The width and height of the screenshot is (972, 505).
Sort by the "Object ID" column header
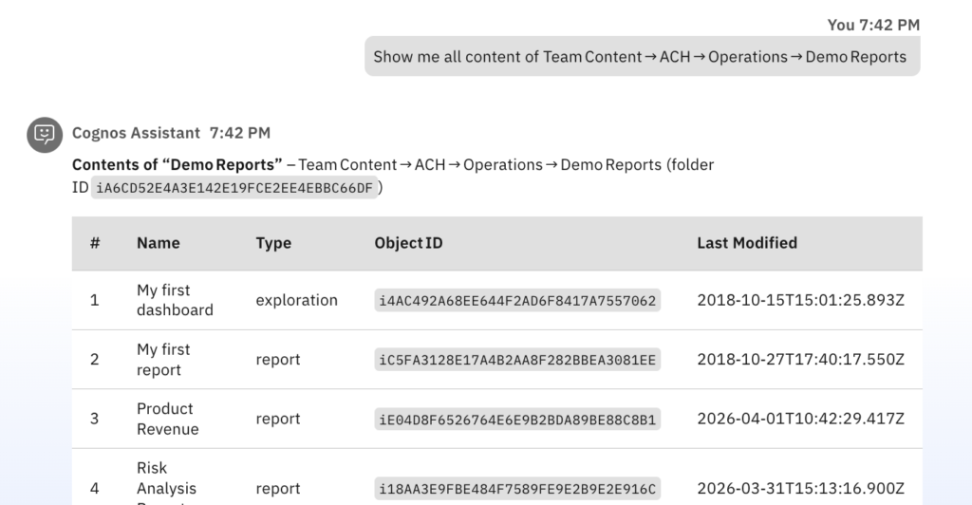(408, 243)
